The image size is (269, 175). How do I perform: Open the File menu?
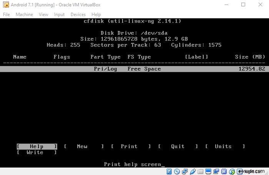click(7, 15)
